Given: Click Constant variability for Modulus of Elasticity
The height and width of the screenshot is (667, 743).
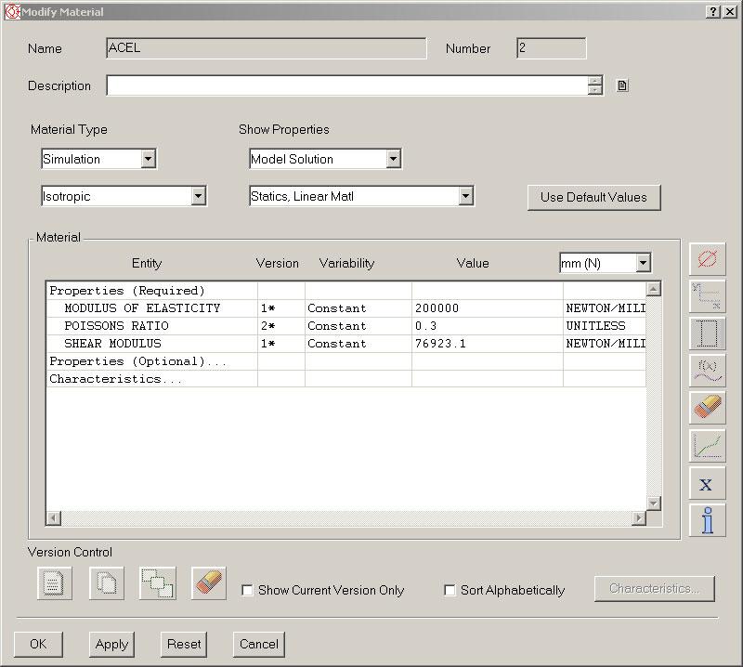Looking at the screenshot, I should coord(358,308).
